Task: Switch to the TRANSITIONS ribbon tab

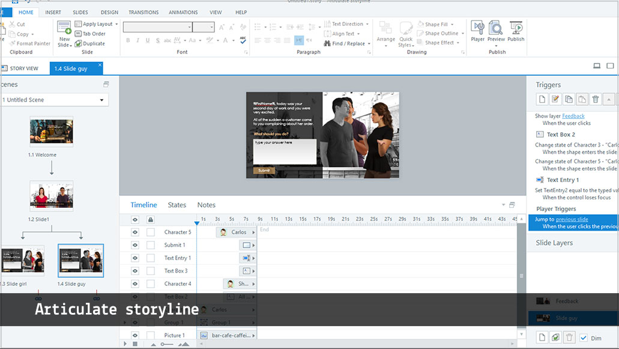Action: [143, 12]
